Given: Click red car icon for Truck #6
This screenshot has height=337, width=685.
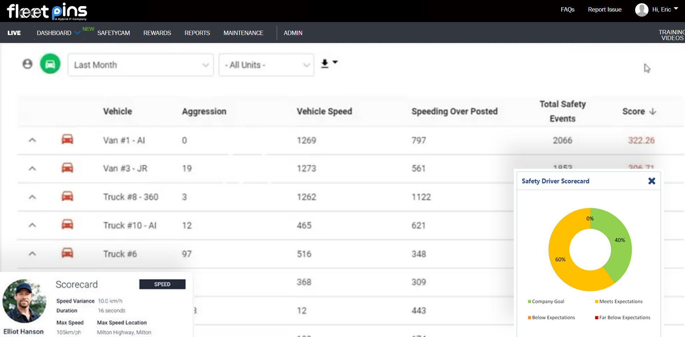Looking at the screenshot, I should pos(67,253).
